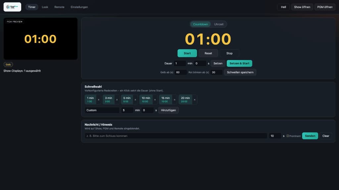The image size is (339, 190).
Task: Add the custom preset with Hinzufügen
Action: (169, 110)
